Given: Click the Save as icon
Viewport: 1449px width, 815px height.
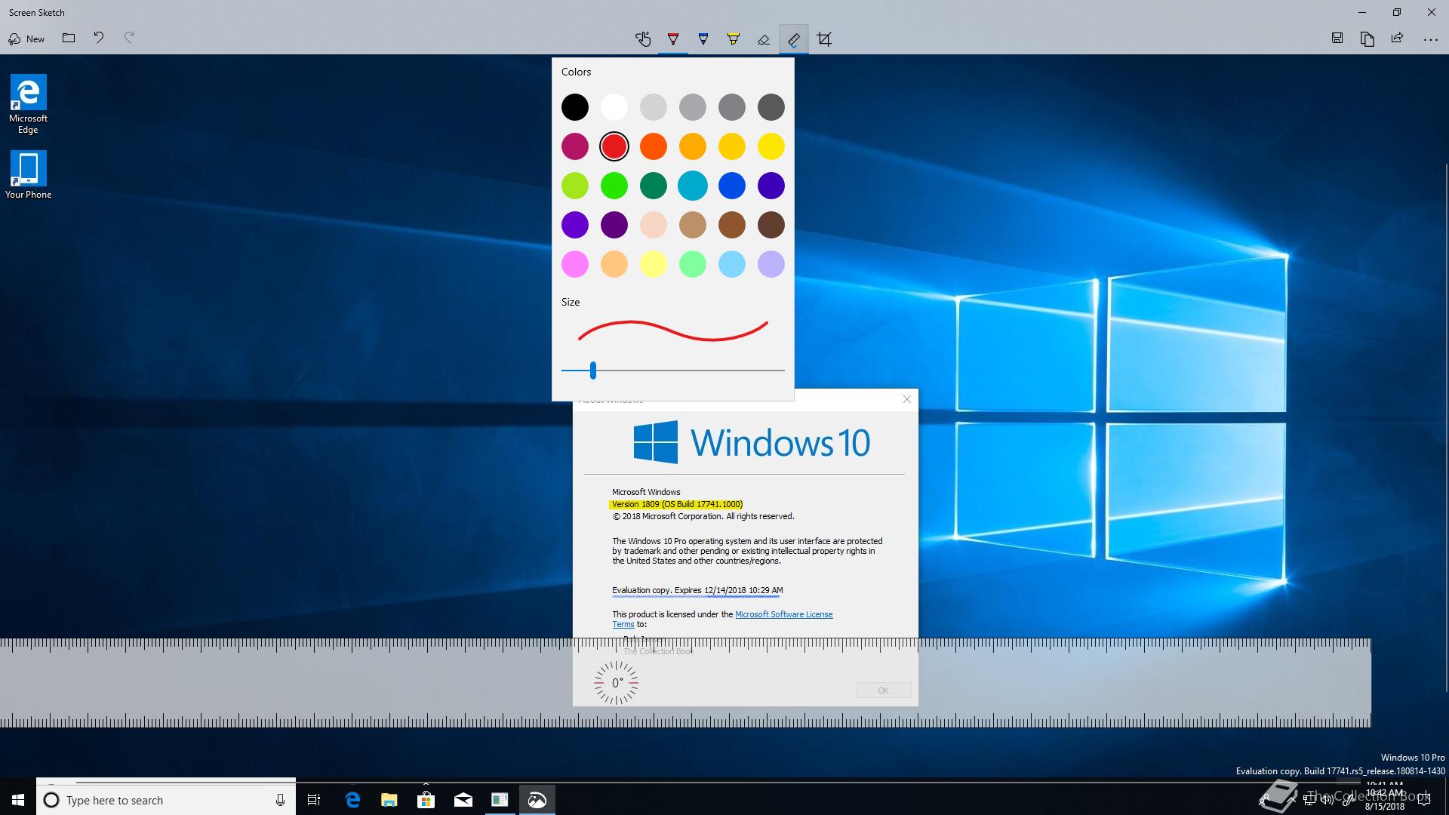Looking at the screenshot, I should pos(1337,38).
